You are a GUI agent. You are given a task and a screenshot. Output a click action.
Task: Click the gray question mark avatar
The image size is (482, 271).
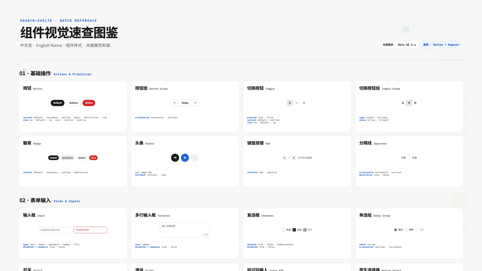tap(195, 158)
